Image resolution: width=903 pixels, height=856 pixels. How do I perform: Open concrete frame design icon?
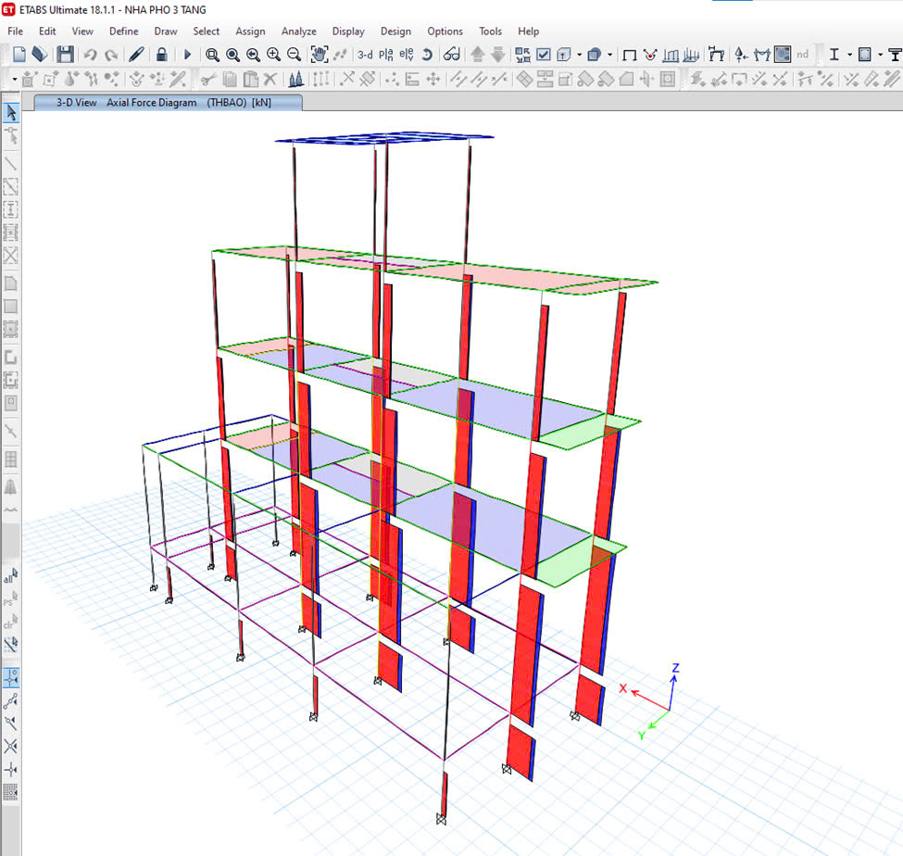coord(864,55)
